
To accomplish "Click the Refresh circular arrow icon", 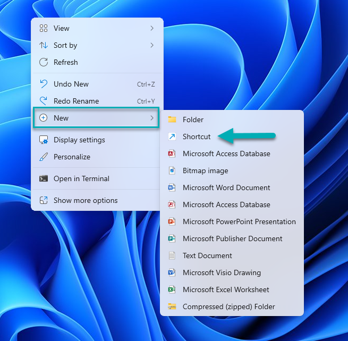I will tap(44, 62).
